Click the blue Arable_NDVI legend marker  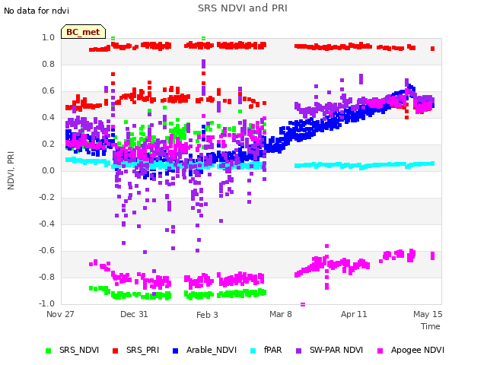176,351
